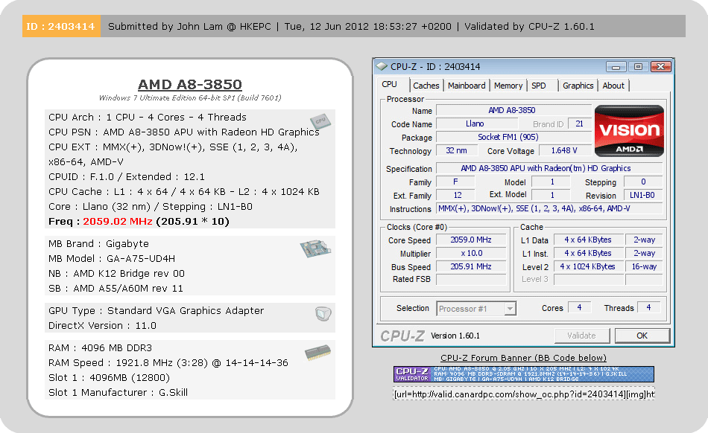Click the motherboard icon beside MB Brand

(x=315, y=248)
